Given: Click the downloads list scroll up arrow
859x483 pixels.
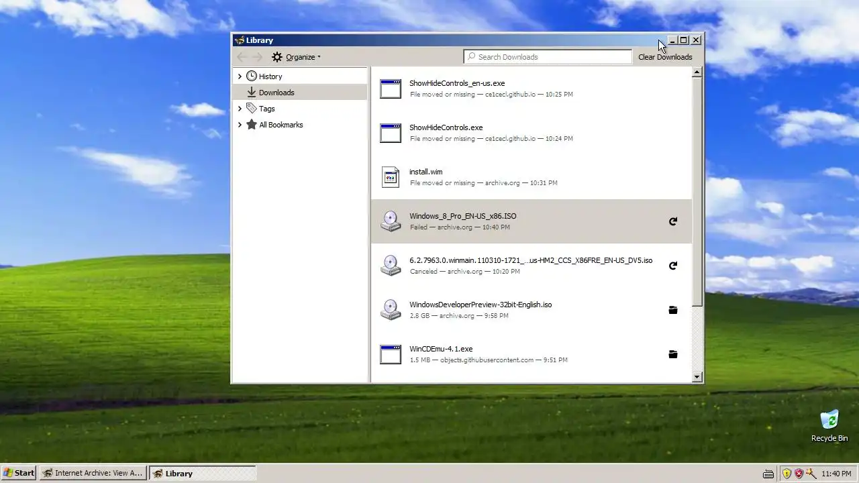Looking at the screenshot, I should 697,72.
